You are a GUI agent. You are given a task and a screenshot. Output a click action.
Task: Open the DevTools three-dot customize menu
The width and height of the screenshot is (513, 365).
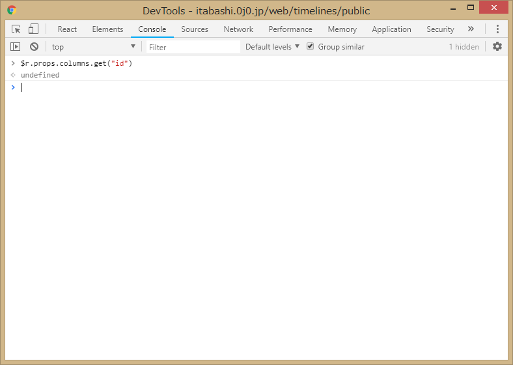(497, 29)
